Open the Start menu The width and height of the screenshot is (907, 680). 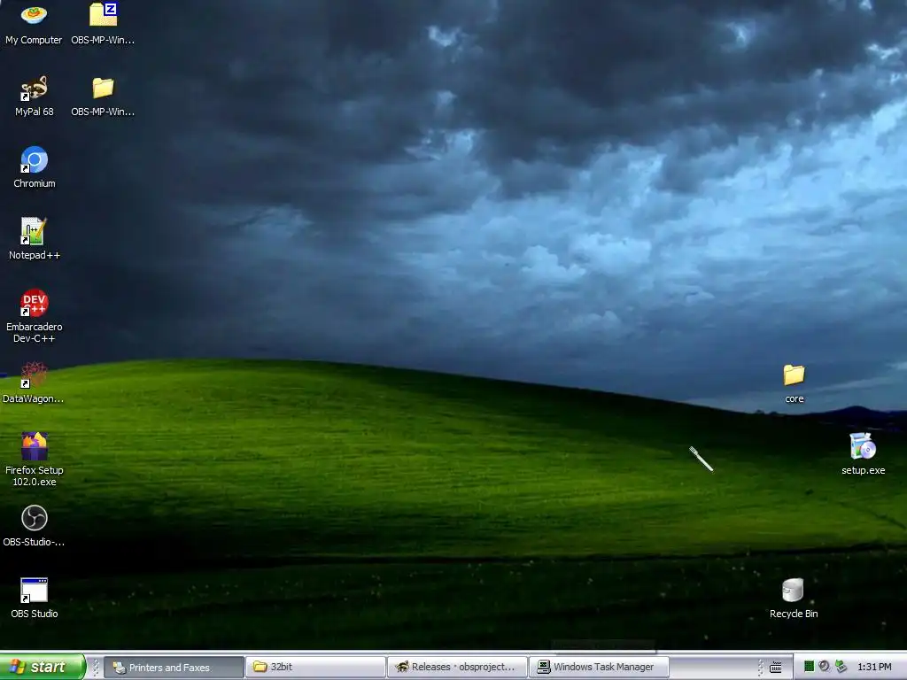(43, 667)
